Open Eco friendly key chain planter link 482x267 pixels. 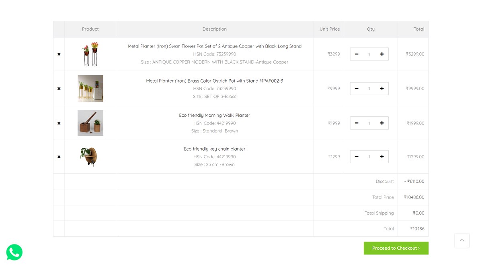(x=214, y=149)
